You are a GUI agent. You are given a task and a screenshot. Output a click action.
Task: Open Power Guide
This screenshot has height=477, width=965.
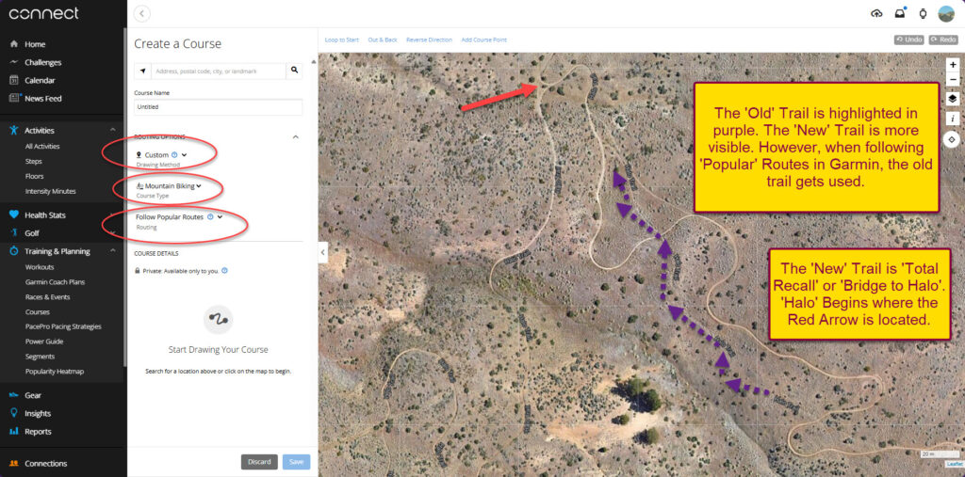click(44, 342)
